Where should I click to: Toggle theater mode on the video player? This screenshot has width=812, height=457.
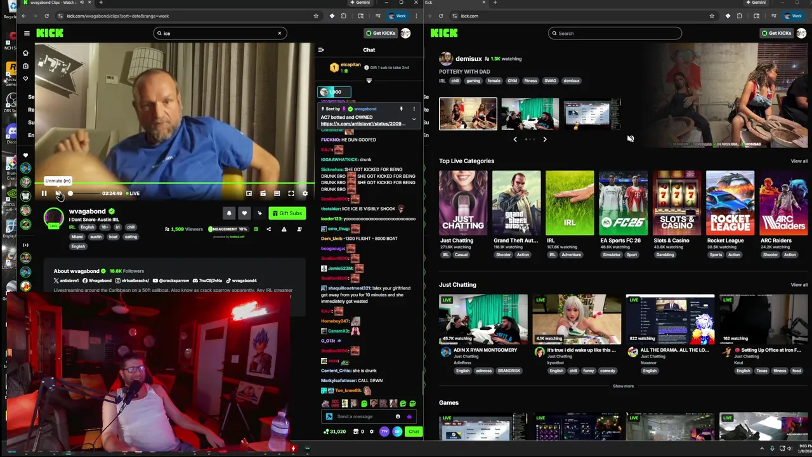coord(277,194)
